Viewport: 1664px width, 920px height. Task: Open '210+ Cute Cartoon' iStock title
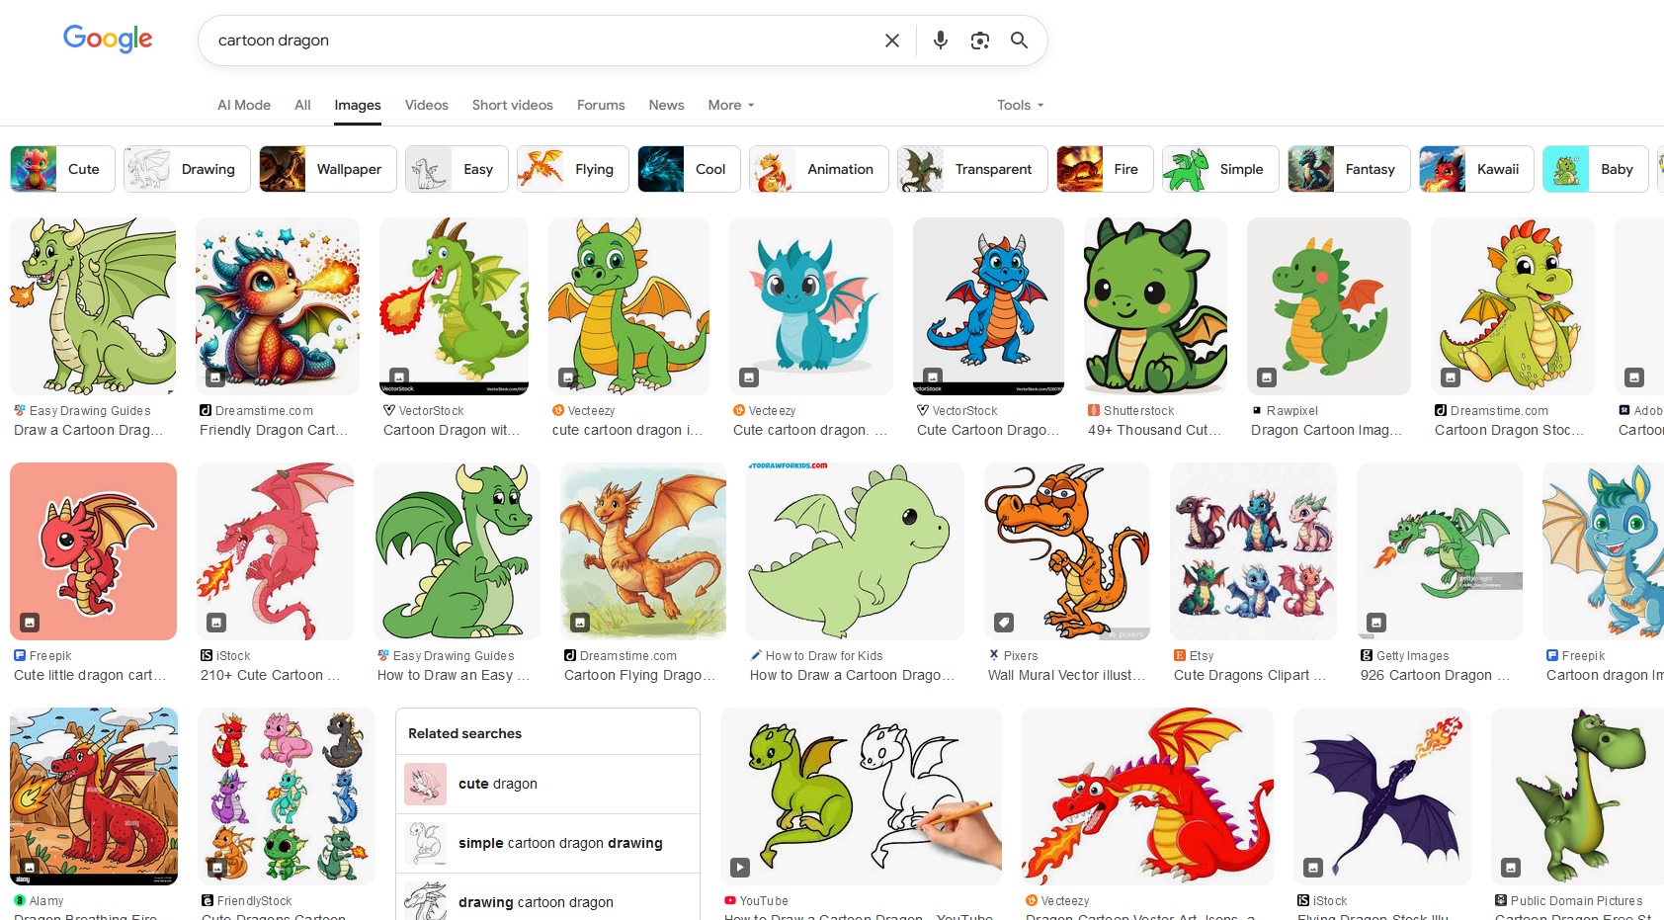click(270, 675)
